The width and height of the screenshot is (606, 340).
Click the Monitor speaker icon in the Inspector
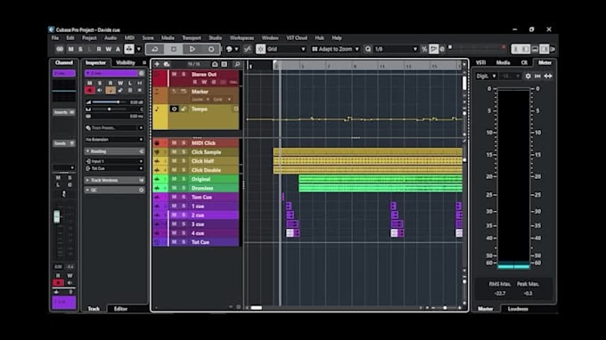(x=100, y=90)
